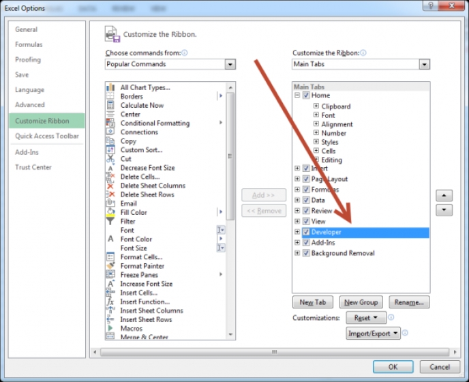
Task: Click the commands list vertical scrollbar thumb
Action: pyautogui.click(x=230, y=156)
